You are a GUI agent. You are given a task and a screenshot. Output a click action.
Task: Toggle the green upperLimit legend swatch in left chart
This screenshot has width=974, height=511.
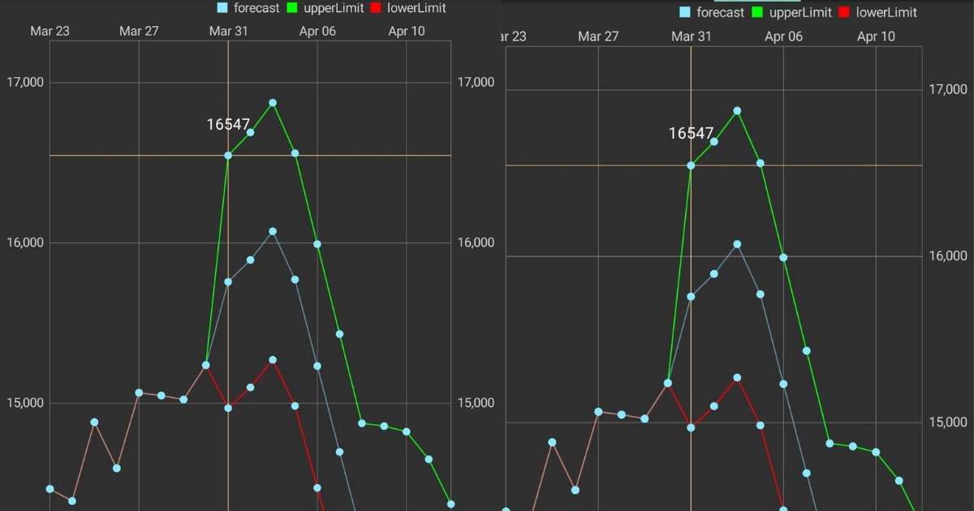(293, 8)
